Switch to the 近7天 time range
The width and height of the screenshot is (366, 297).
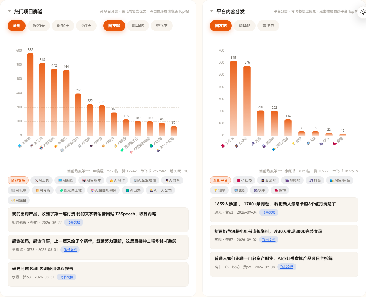(86, 26)
